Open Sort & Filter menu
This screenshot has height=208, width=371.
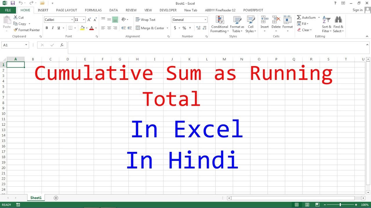(327, 24)
